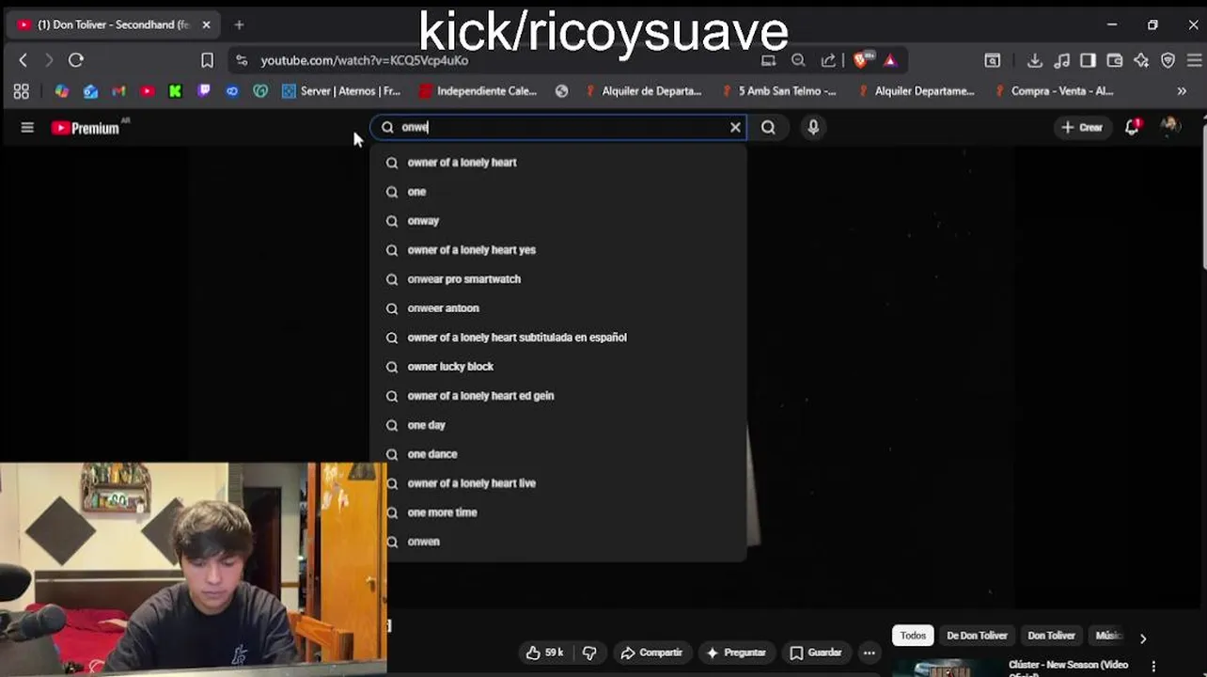Open Leo AI sparkle icon
Viewport: 1207px width, 677px height.
point(1141,60)
